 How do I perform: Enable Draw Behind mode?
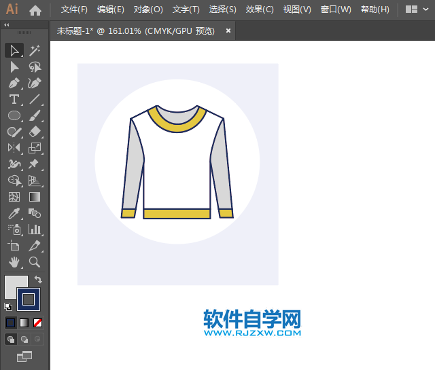coord(24,339)
